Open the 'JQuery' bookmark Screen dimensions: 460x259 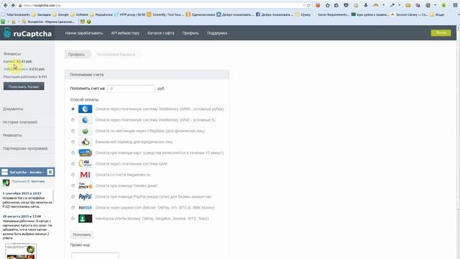[303, 14]
